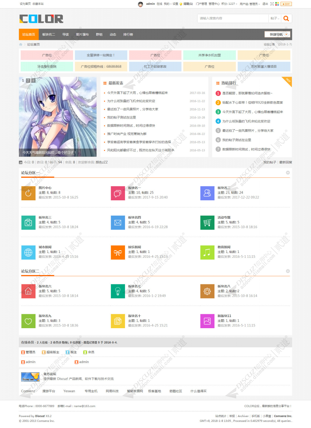Open hot post ranked 1 是否靓丽
Viewport: 311px width, 428px height.
247,93
